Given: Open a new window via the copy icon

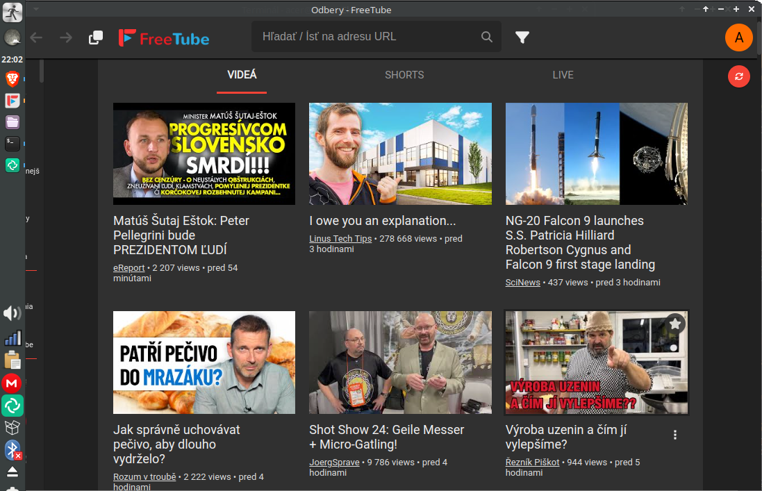Looking at the screenshot, I should [x=96, y=38].
